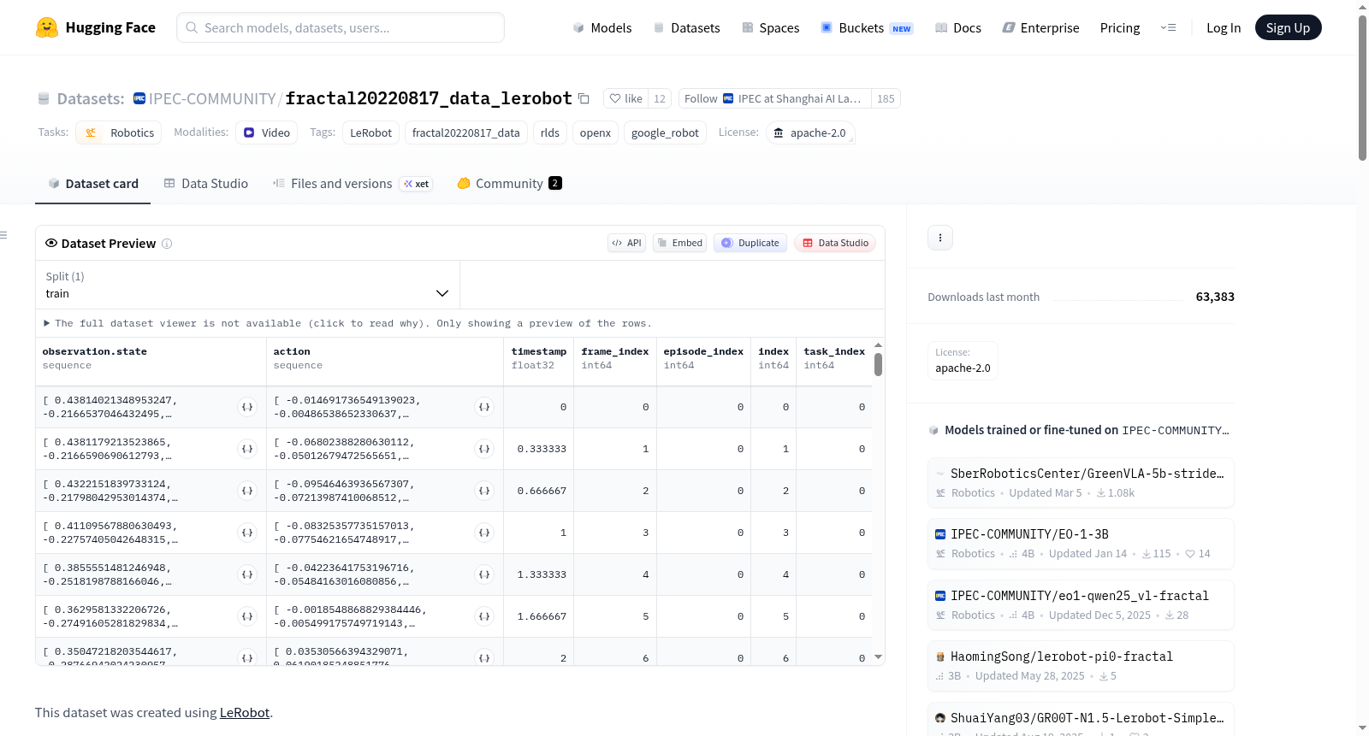Screen dimensions: 1369x736
Task: Expand observation.state cell starting 0.41109567880630493
Action: point(247,533)
